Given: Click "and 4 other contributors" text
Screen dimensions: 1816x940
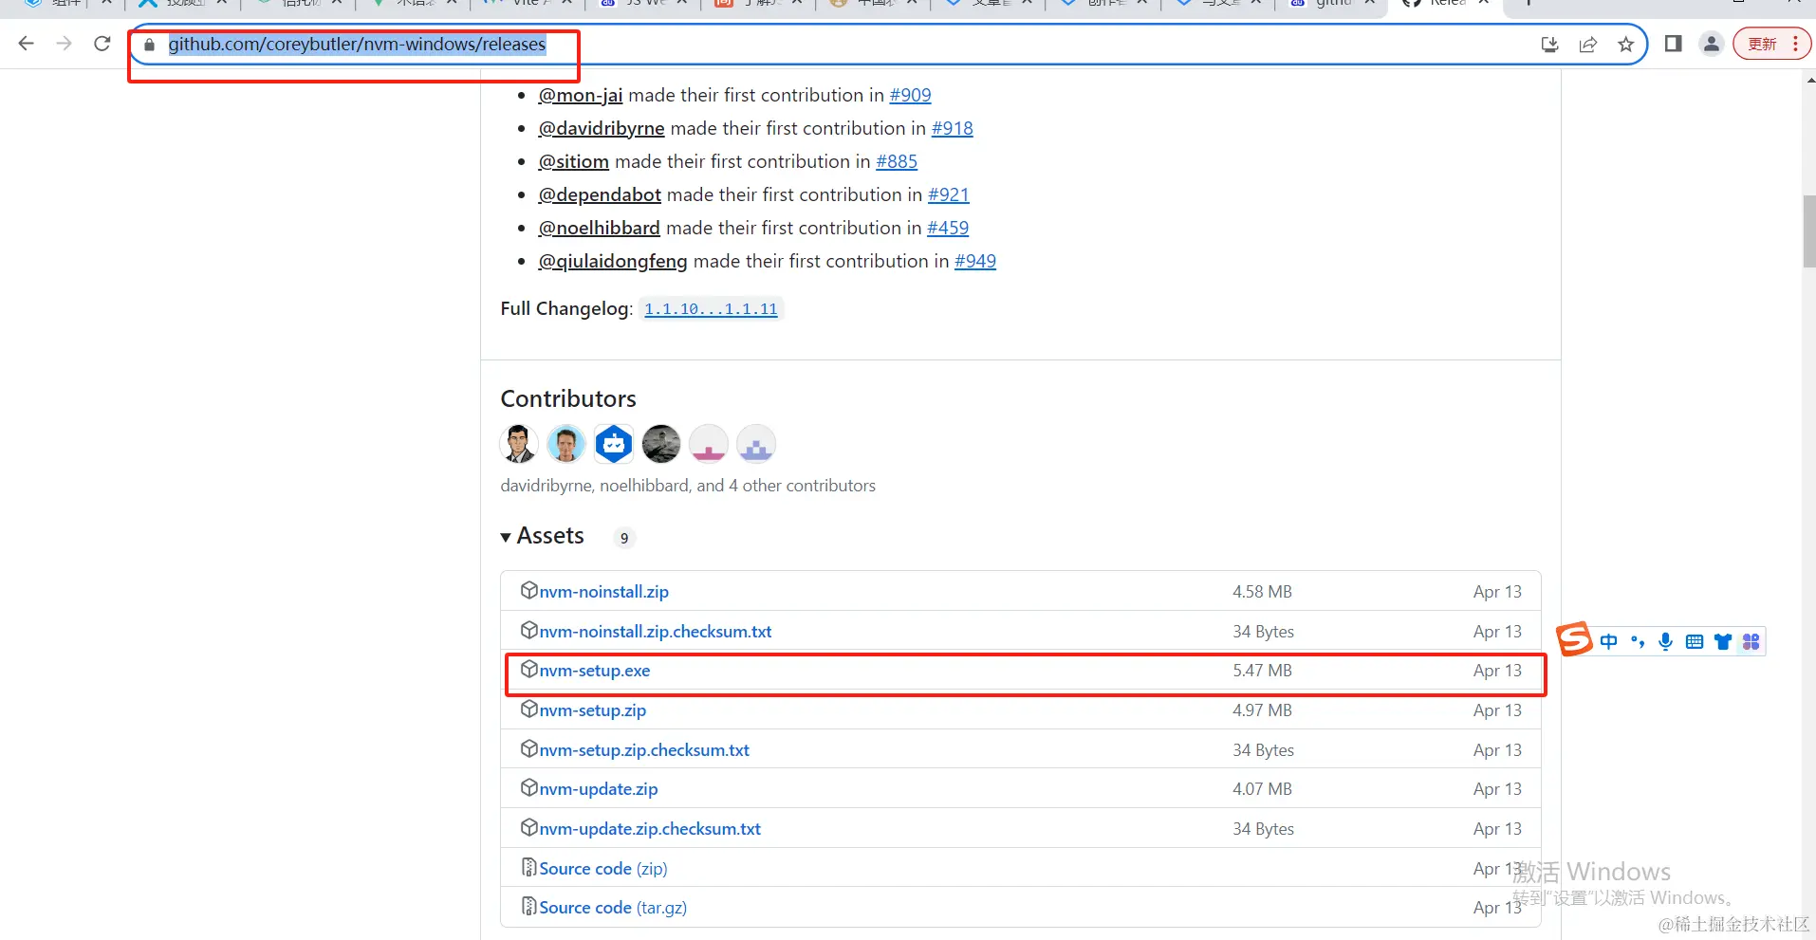Looking at the screenshot, I should (787, 486).
